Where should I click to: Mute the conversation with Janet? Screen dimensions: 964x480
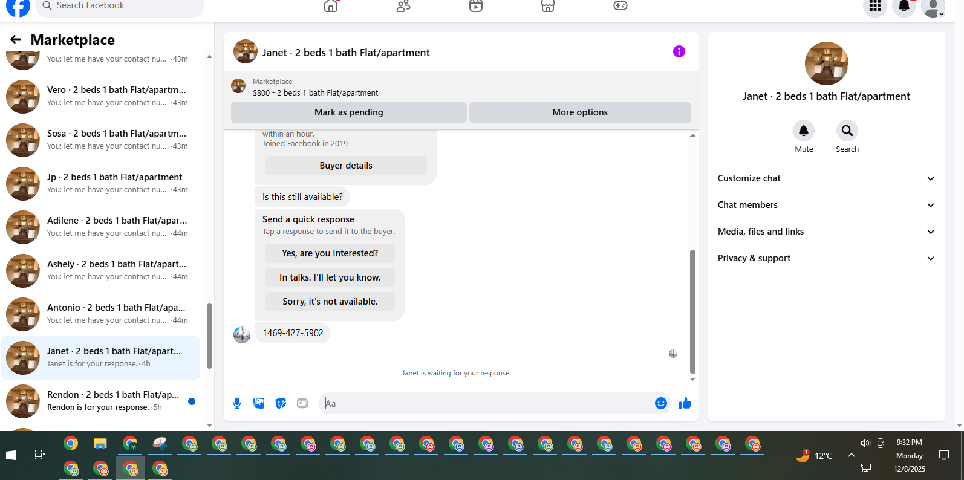click(x=804, y=131)
